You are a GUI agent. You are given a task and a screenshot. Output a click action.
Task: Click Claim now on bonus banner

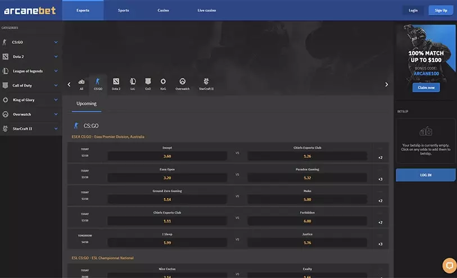(x=426, y=87)
